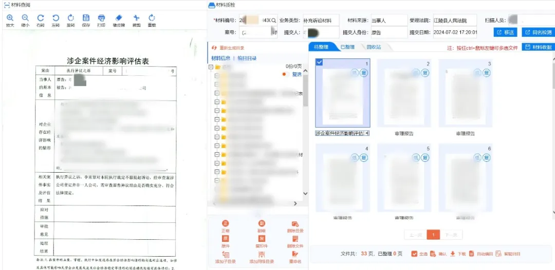Viewport: 555px width, 270px height.
Task: Uncheck the checkbox on thumbnail 1
Action: pyautogui.click(x=319, y=62)
